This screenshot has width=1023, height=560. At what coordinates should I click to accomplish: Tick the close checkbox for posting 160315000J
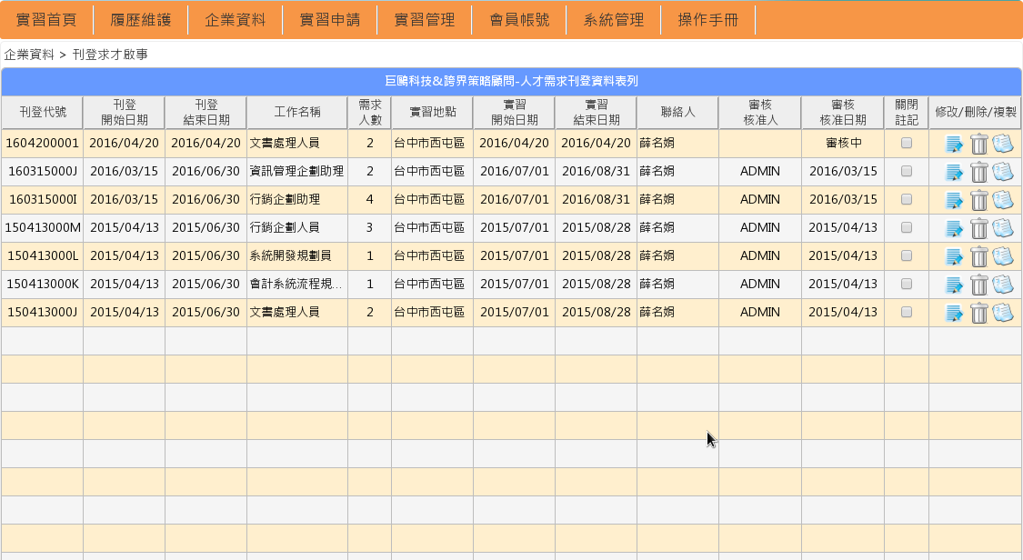(x=907, y=171)
